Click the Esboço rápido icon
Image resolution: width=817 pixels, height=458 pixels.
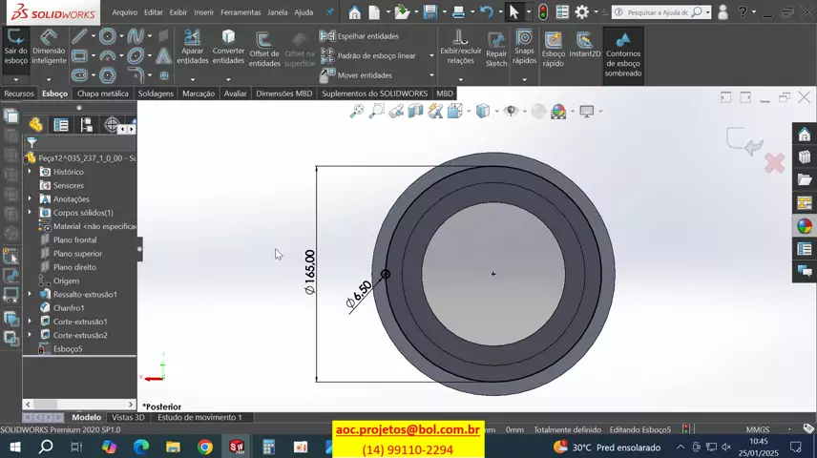(554, 42)
